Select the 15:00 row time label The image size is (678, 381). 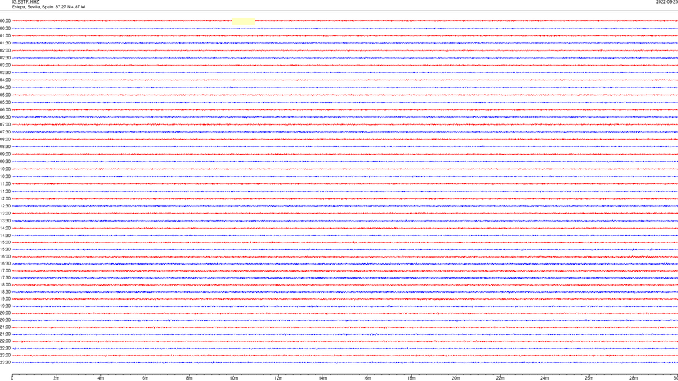[5, 243]
